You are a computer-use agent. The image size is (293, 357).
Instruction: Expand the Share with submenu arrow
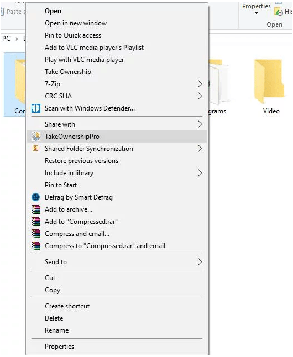point(200,124)
